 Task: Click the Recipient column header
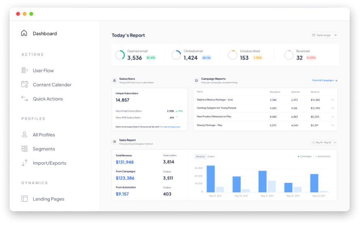(275, 92)
